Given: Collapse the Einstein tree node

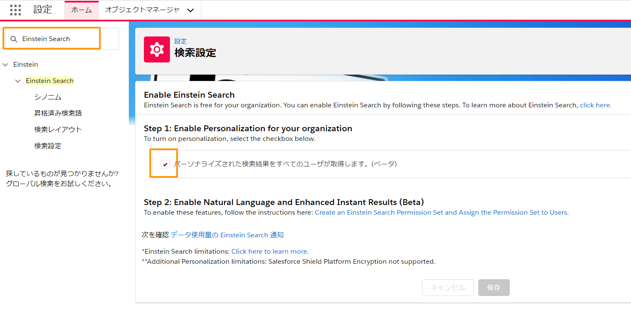Looking at the screenshot, I should click(x=5, y=65).
